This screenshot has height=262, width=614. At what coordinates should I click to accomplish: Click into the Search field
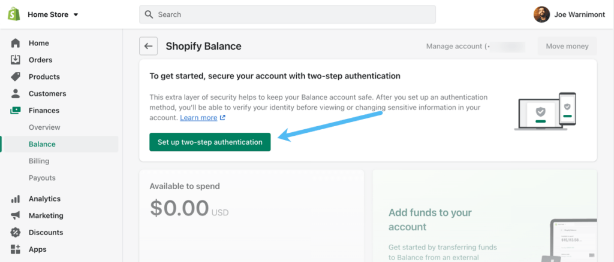(x=287, y=14)
